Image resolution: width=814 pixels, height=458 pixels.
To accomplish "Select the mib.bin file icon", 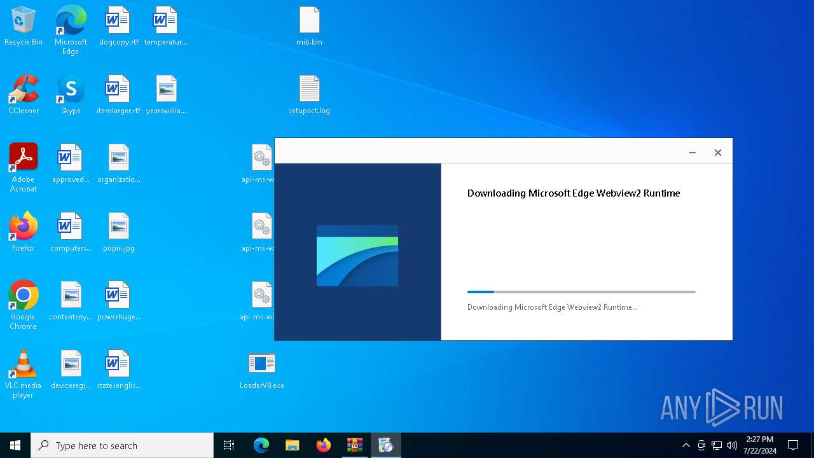I will [x=309, y=27].
